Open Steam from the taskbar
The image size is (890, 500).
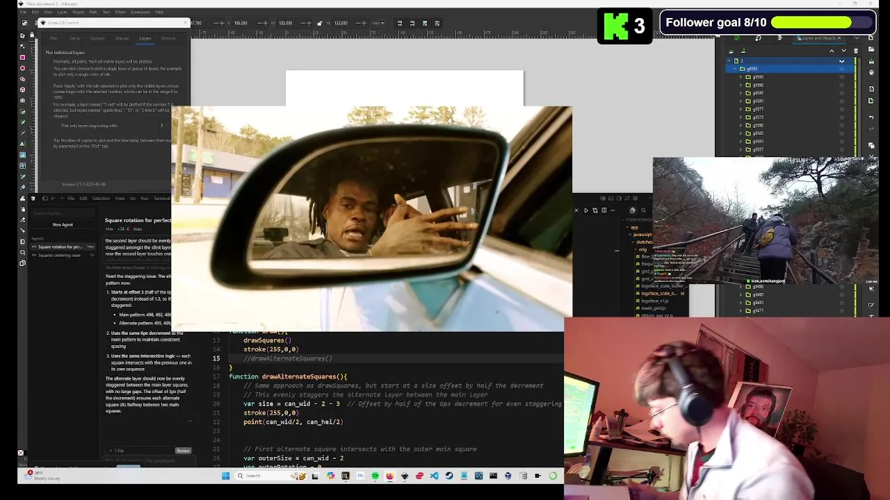click(x=448, y=476)
